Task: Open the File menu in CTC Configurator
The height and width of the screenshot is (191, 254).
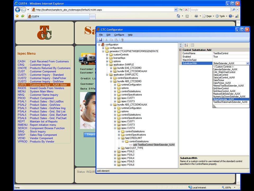Action: [101, 35]
